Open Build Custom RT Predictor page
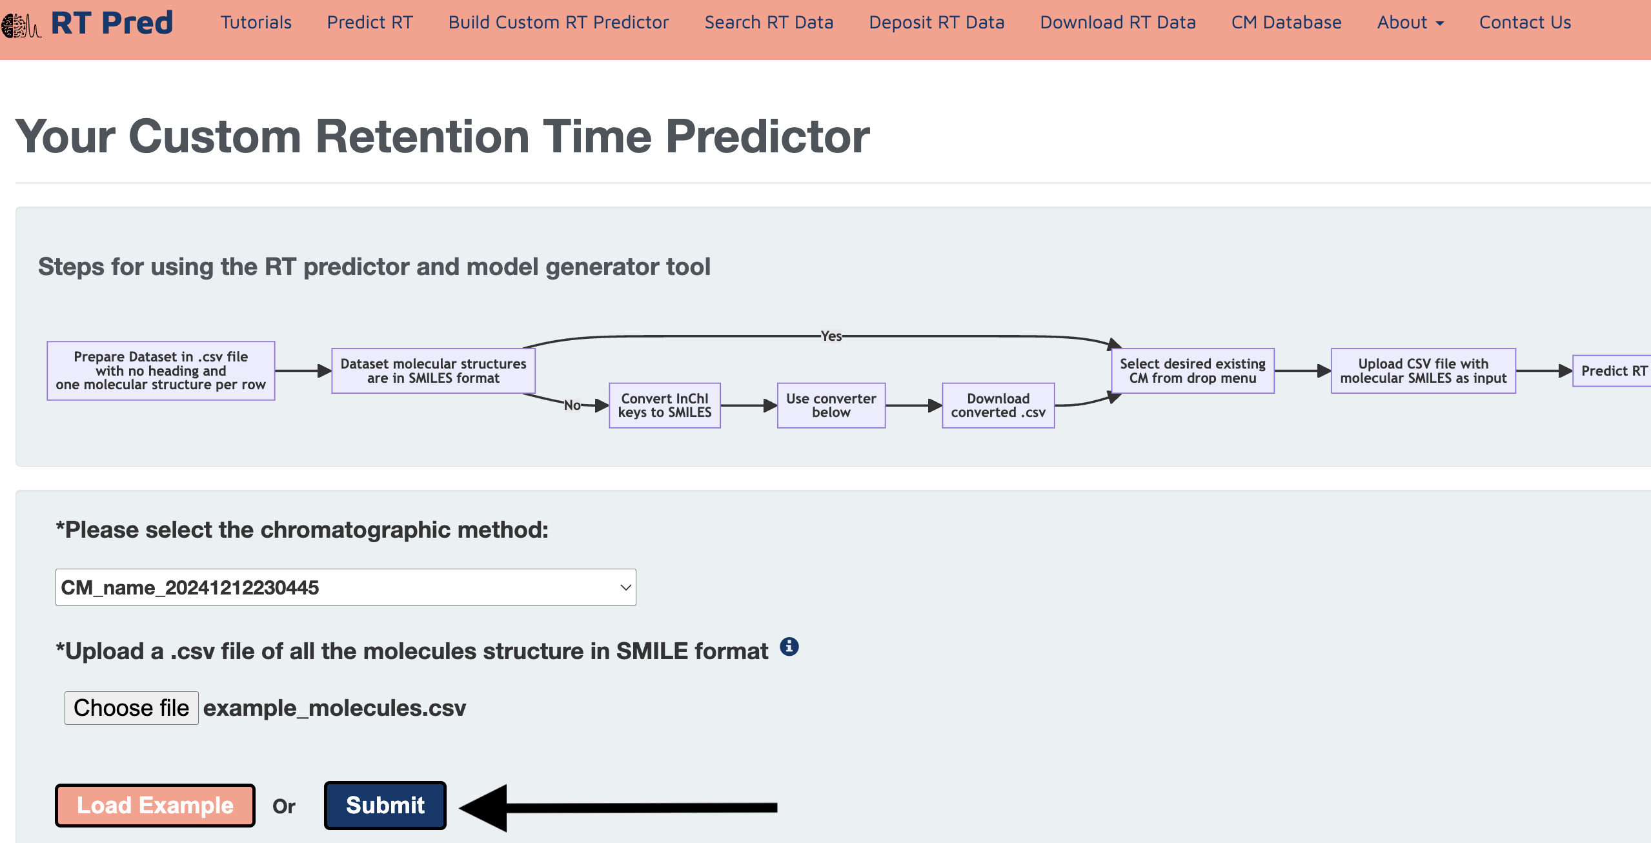Viewport: 1651px width, 843px height. pos(558,23)
